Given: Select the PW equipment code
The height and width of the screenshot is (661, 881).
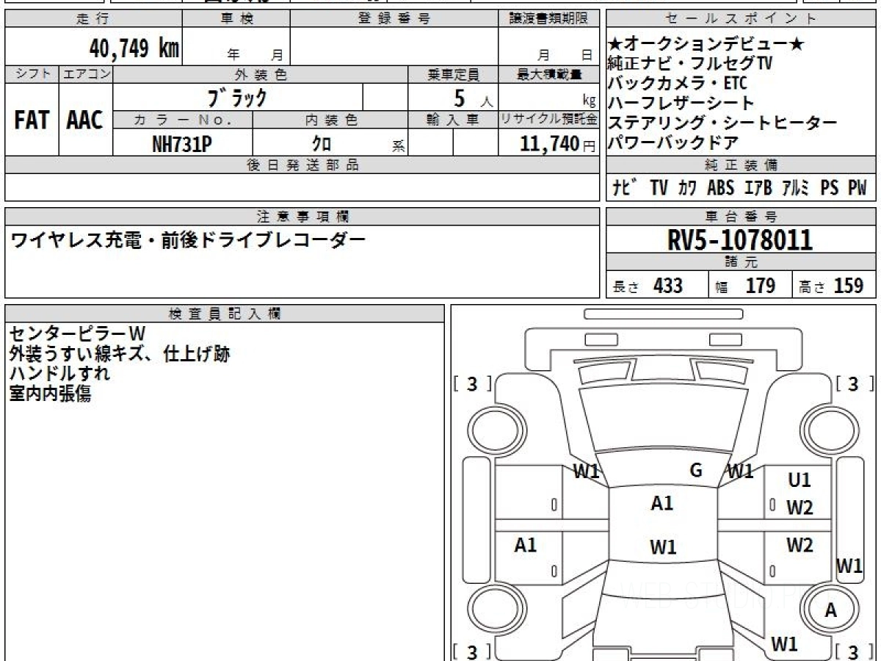Looking at the screenshot, I should (x=858, y=188).
